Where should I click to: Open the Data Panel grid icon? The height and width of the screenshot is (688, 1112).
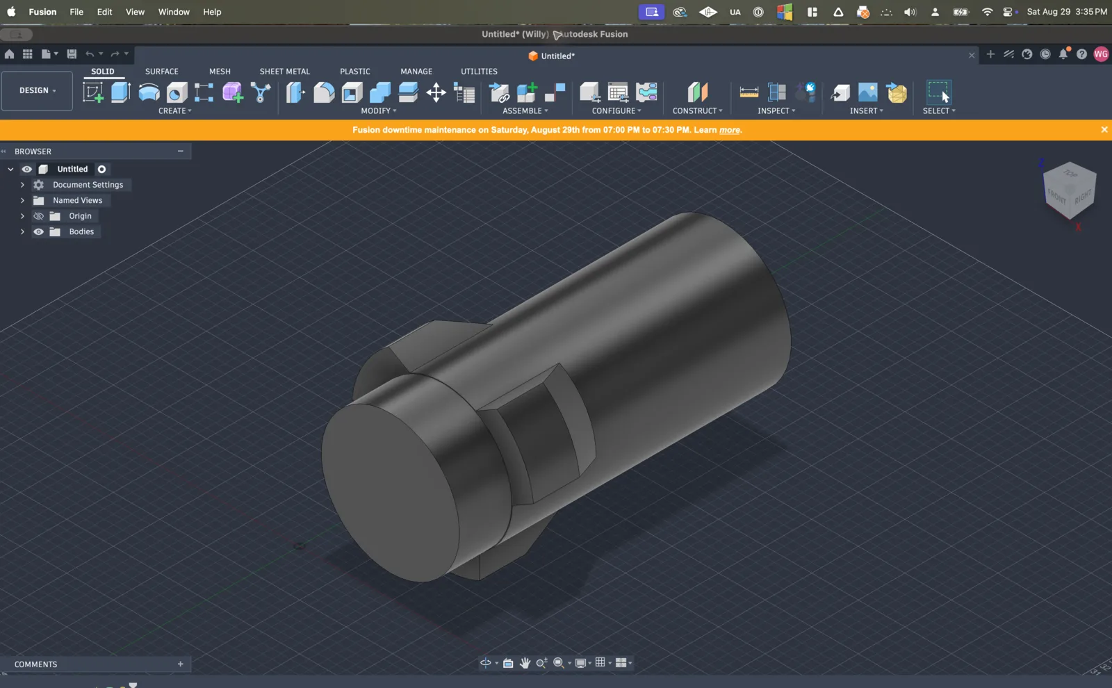point(28,54)
